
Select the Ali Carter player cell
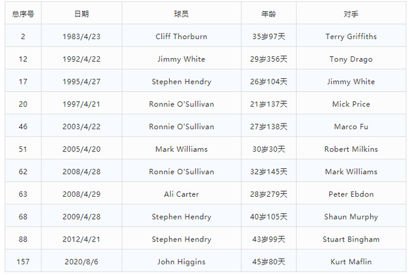pyautogui.click(x=181, y=194)
